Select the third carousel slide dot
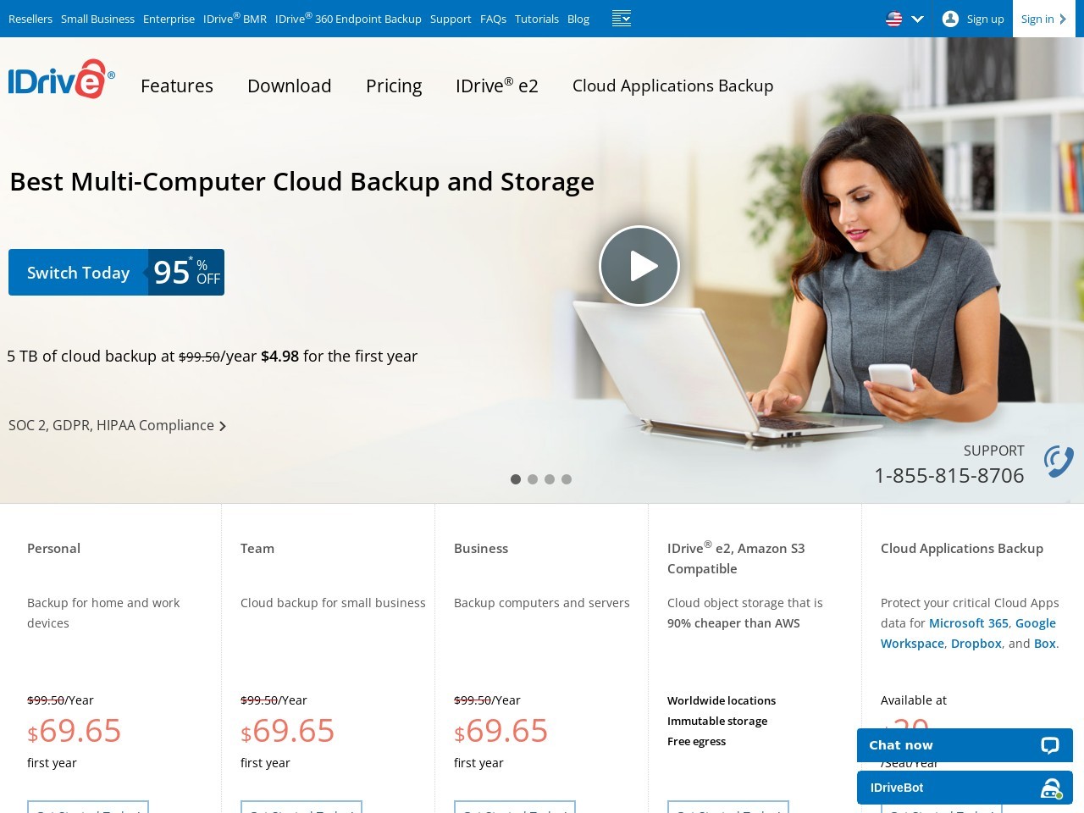The width and height of the screenshot is (1084, 813). click(550, 479)
